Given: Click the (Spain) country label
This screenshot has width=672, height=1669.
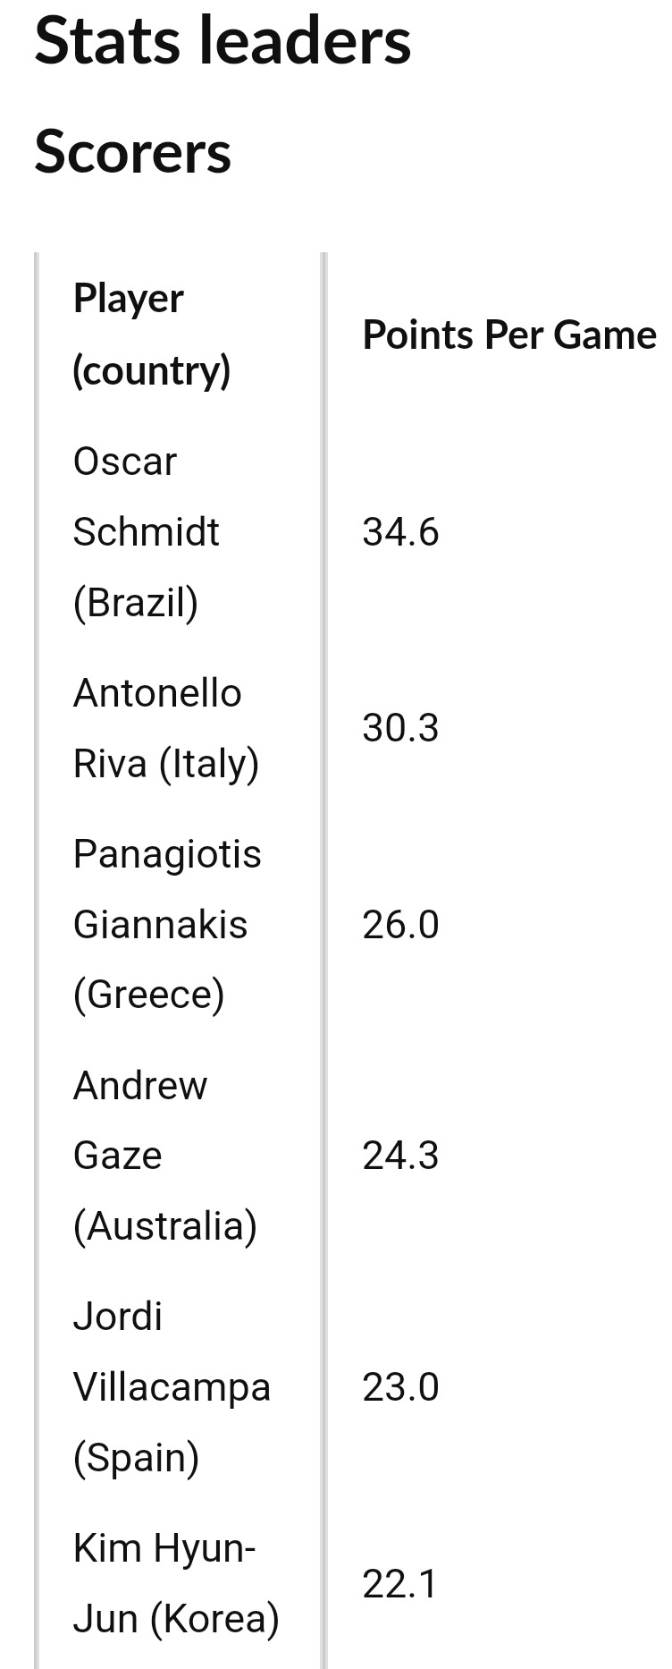Looking at the screenshot, I should (x=136, y=1457).
